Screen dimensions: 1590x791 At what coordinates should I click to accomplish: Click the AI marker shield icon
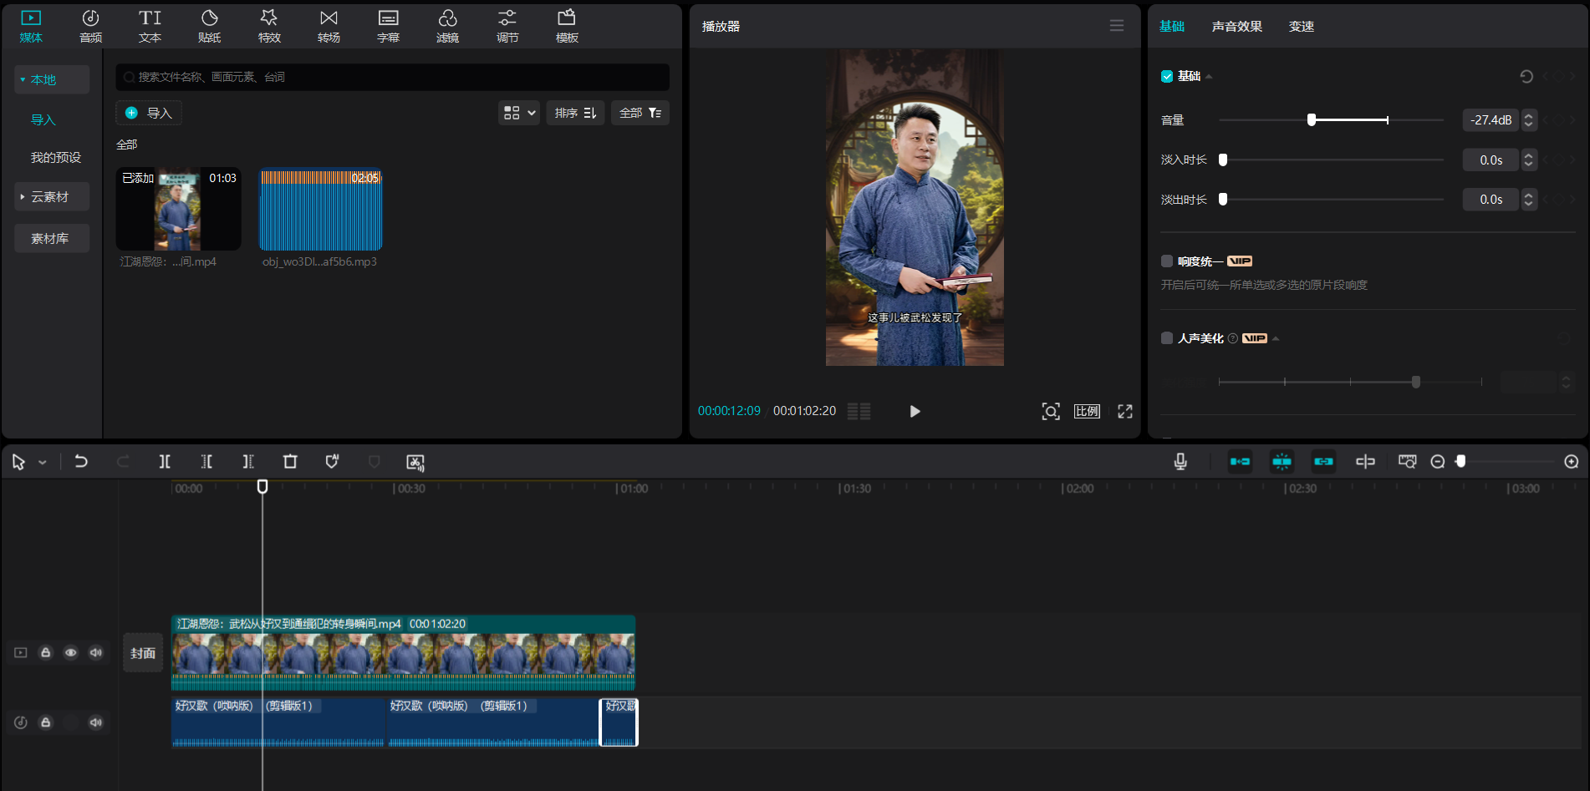tap(332, 461)
